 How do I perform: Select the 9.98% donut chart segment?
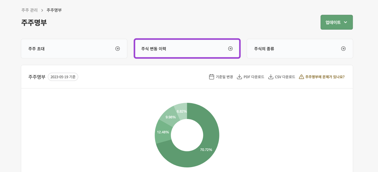tap(169, 116)
